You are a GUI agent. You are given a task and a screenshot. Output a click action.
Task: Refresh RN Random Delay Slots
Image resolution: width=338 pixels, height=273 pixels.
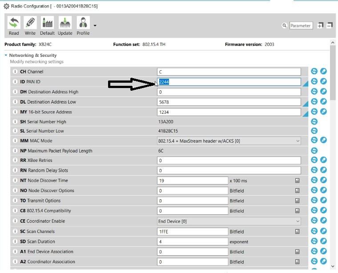pos(314,170)
